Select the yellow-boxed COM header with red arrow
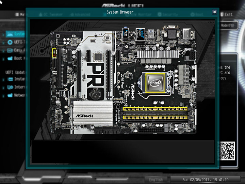Viewport: 245px width, 184px height. click(x=54, y=53)
